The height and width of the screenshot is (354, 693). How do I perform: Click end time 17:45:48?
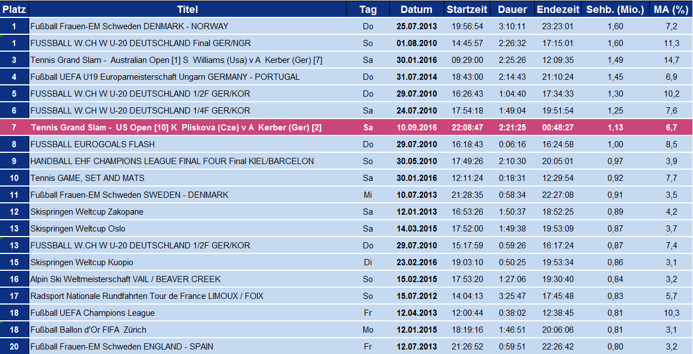click(558, 296)
